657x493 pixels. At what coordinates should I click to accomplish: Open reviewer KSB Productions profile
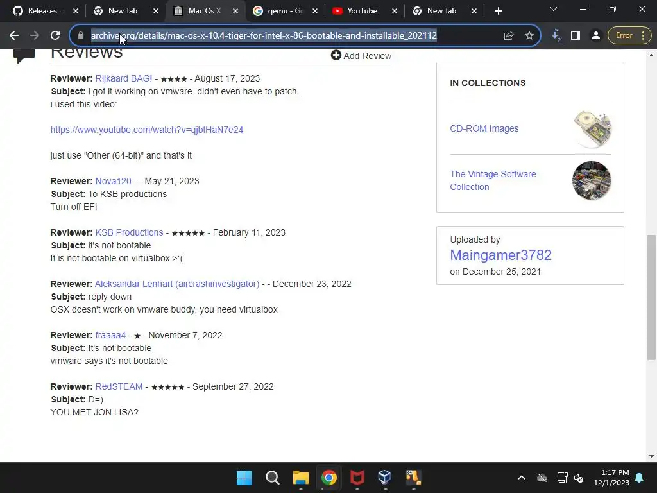129,232
